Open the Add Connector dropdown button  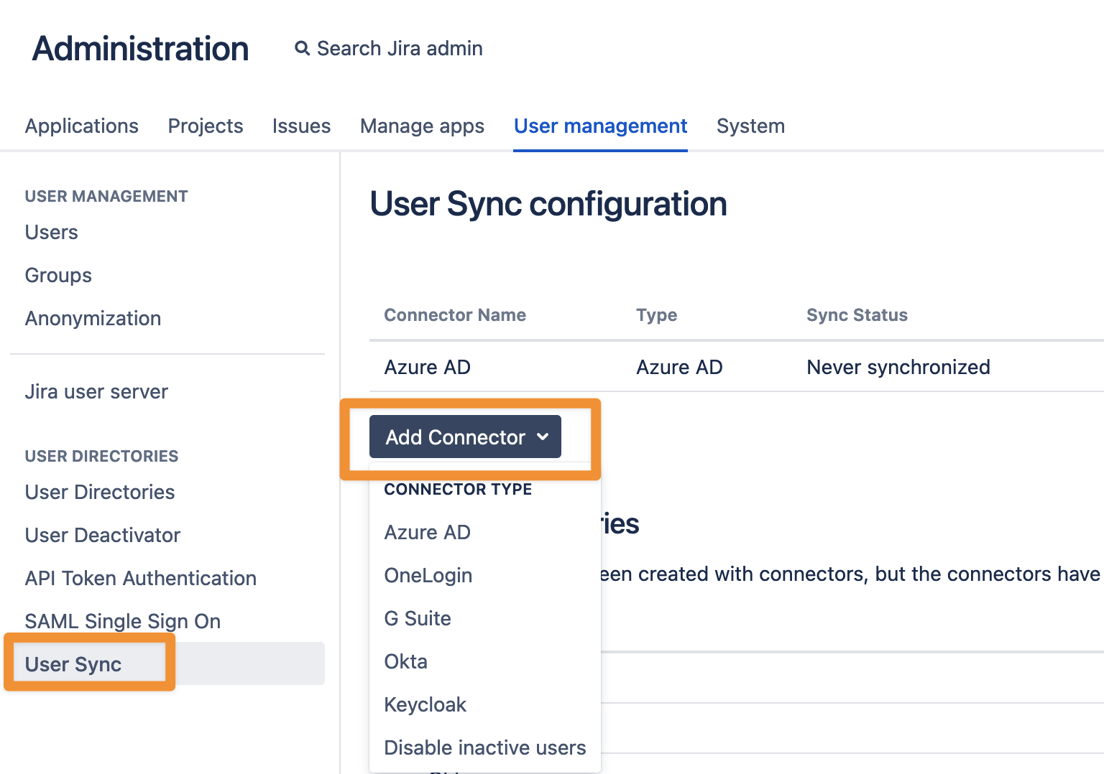click(x=464, y=437)
